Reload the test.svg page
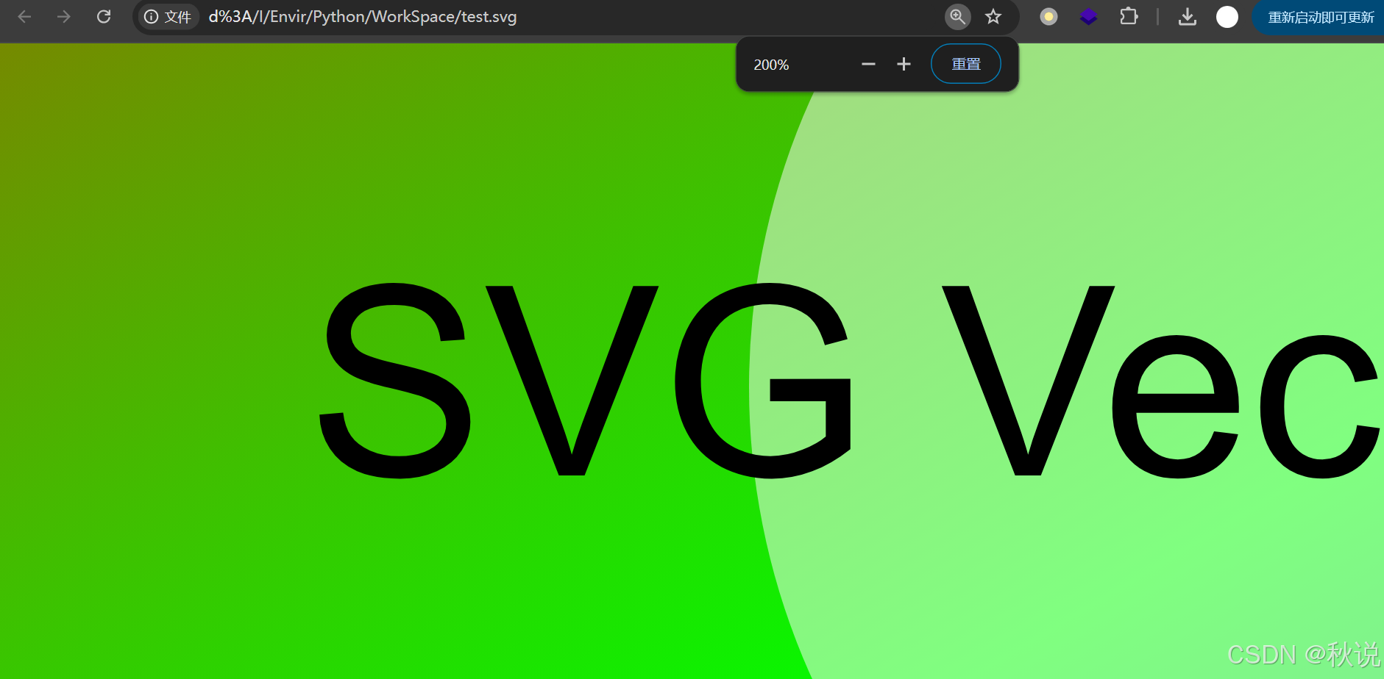Image resolution: width=1384 pixels, height=679 pixels. point(104,16)
